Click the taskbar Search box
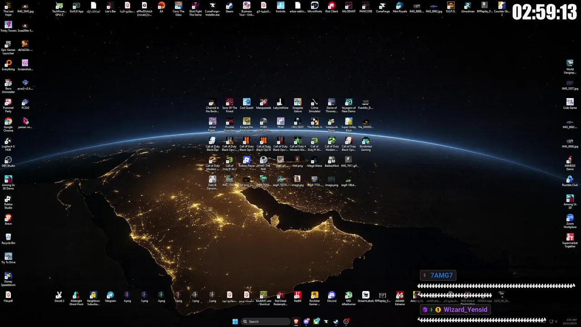581x327 pixels. click(x=266, y=322)
